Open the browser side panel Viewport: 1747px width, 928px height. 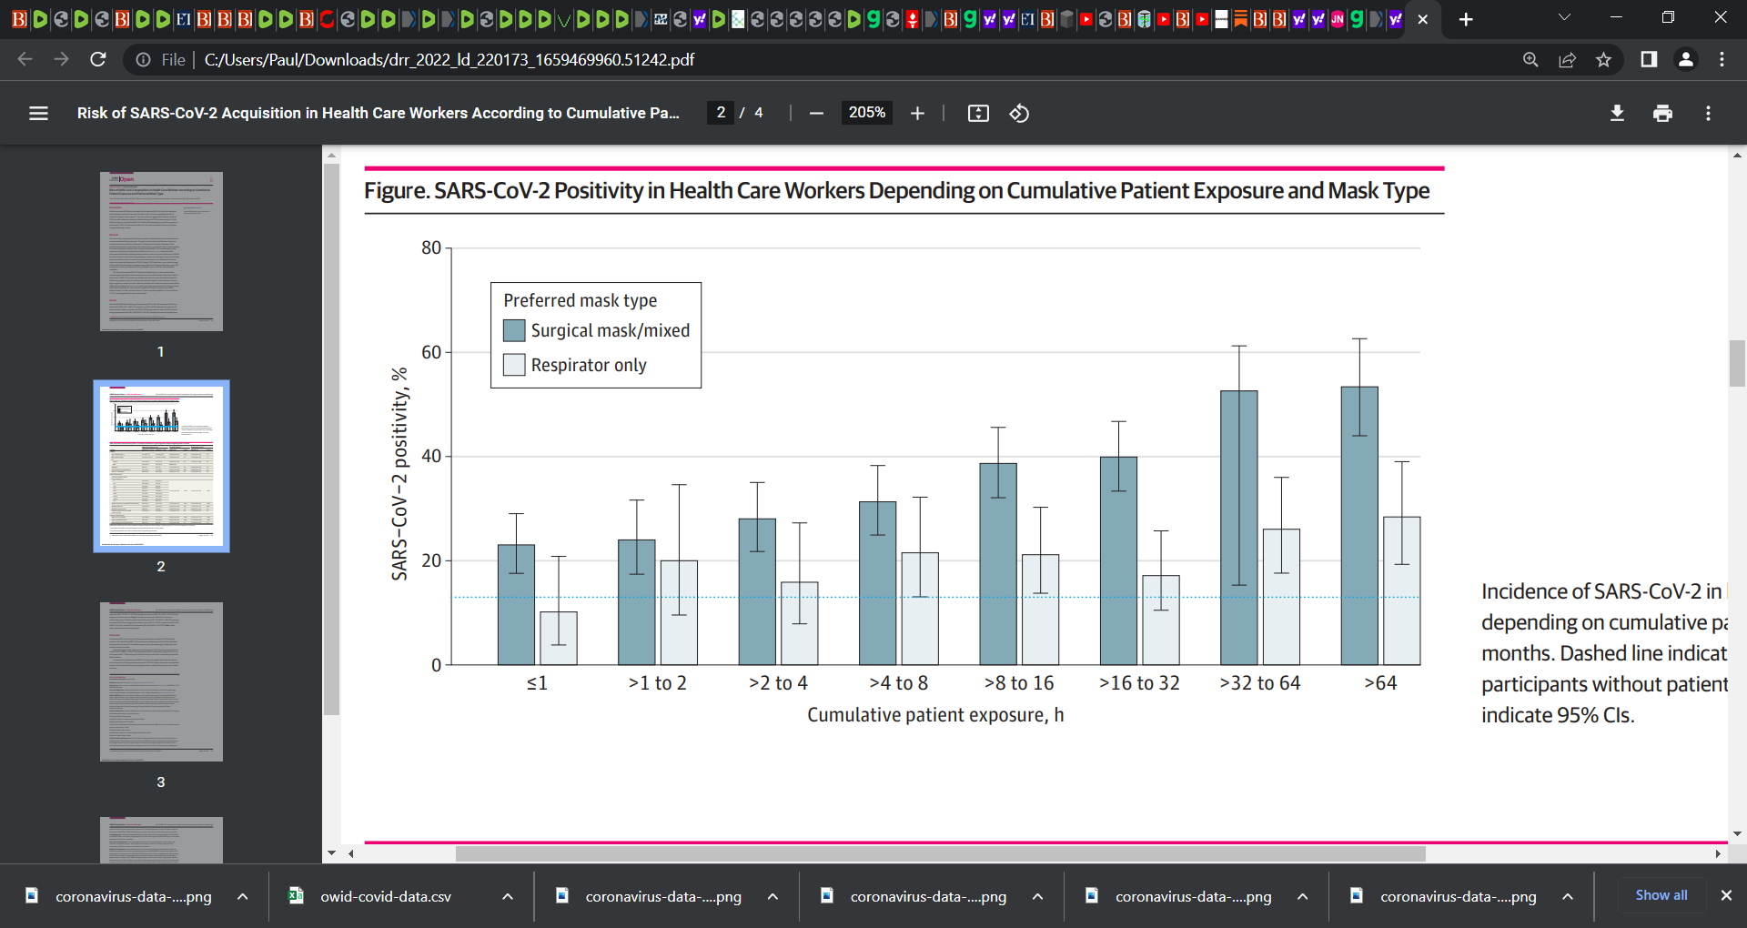coord(1649,59)
